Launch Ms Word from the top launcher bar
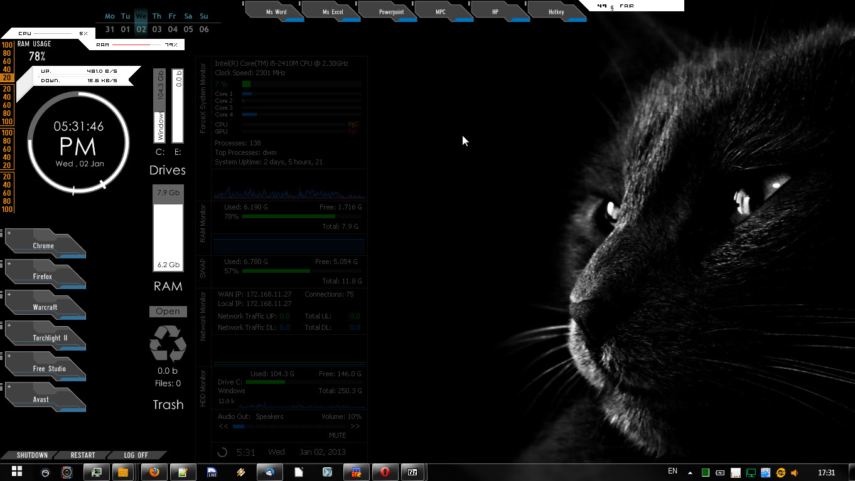855x481 pixels. (276, 12)
